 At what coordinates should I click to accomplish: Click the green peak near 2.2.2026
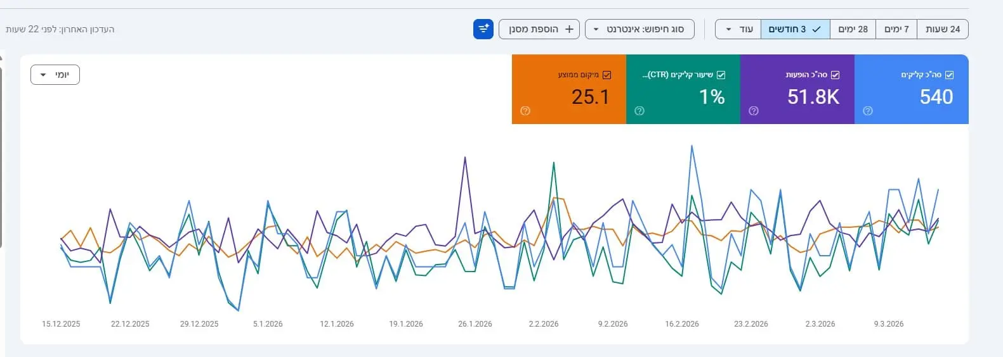point(554,163)
